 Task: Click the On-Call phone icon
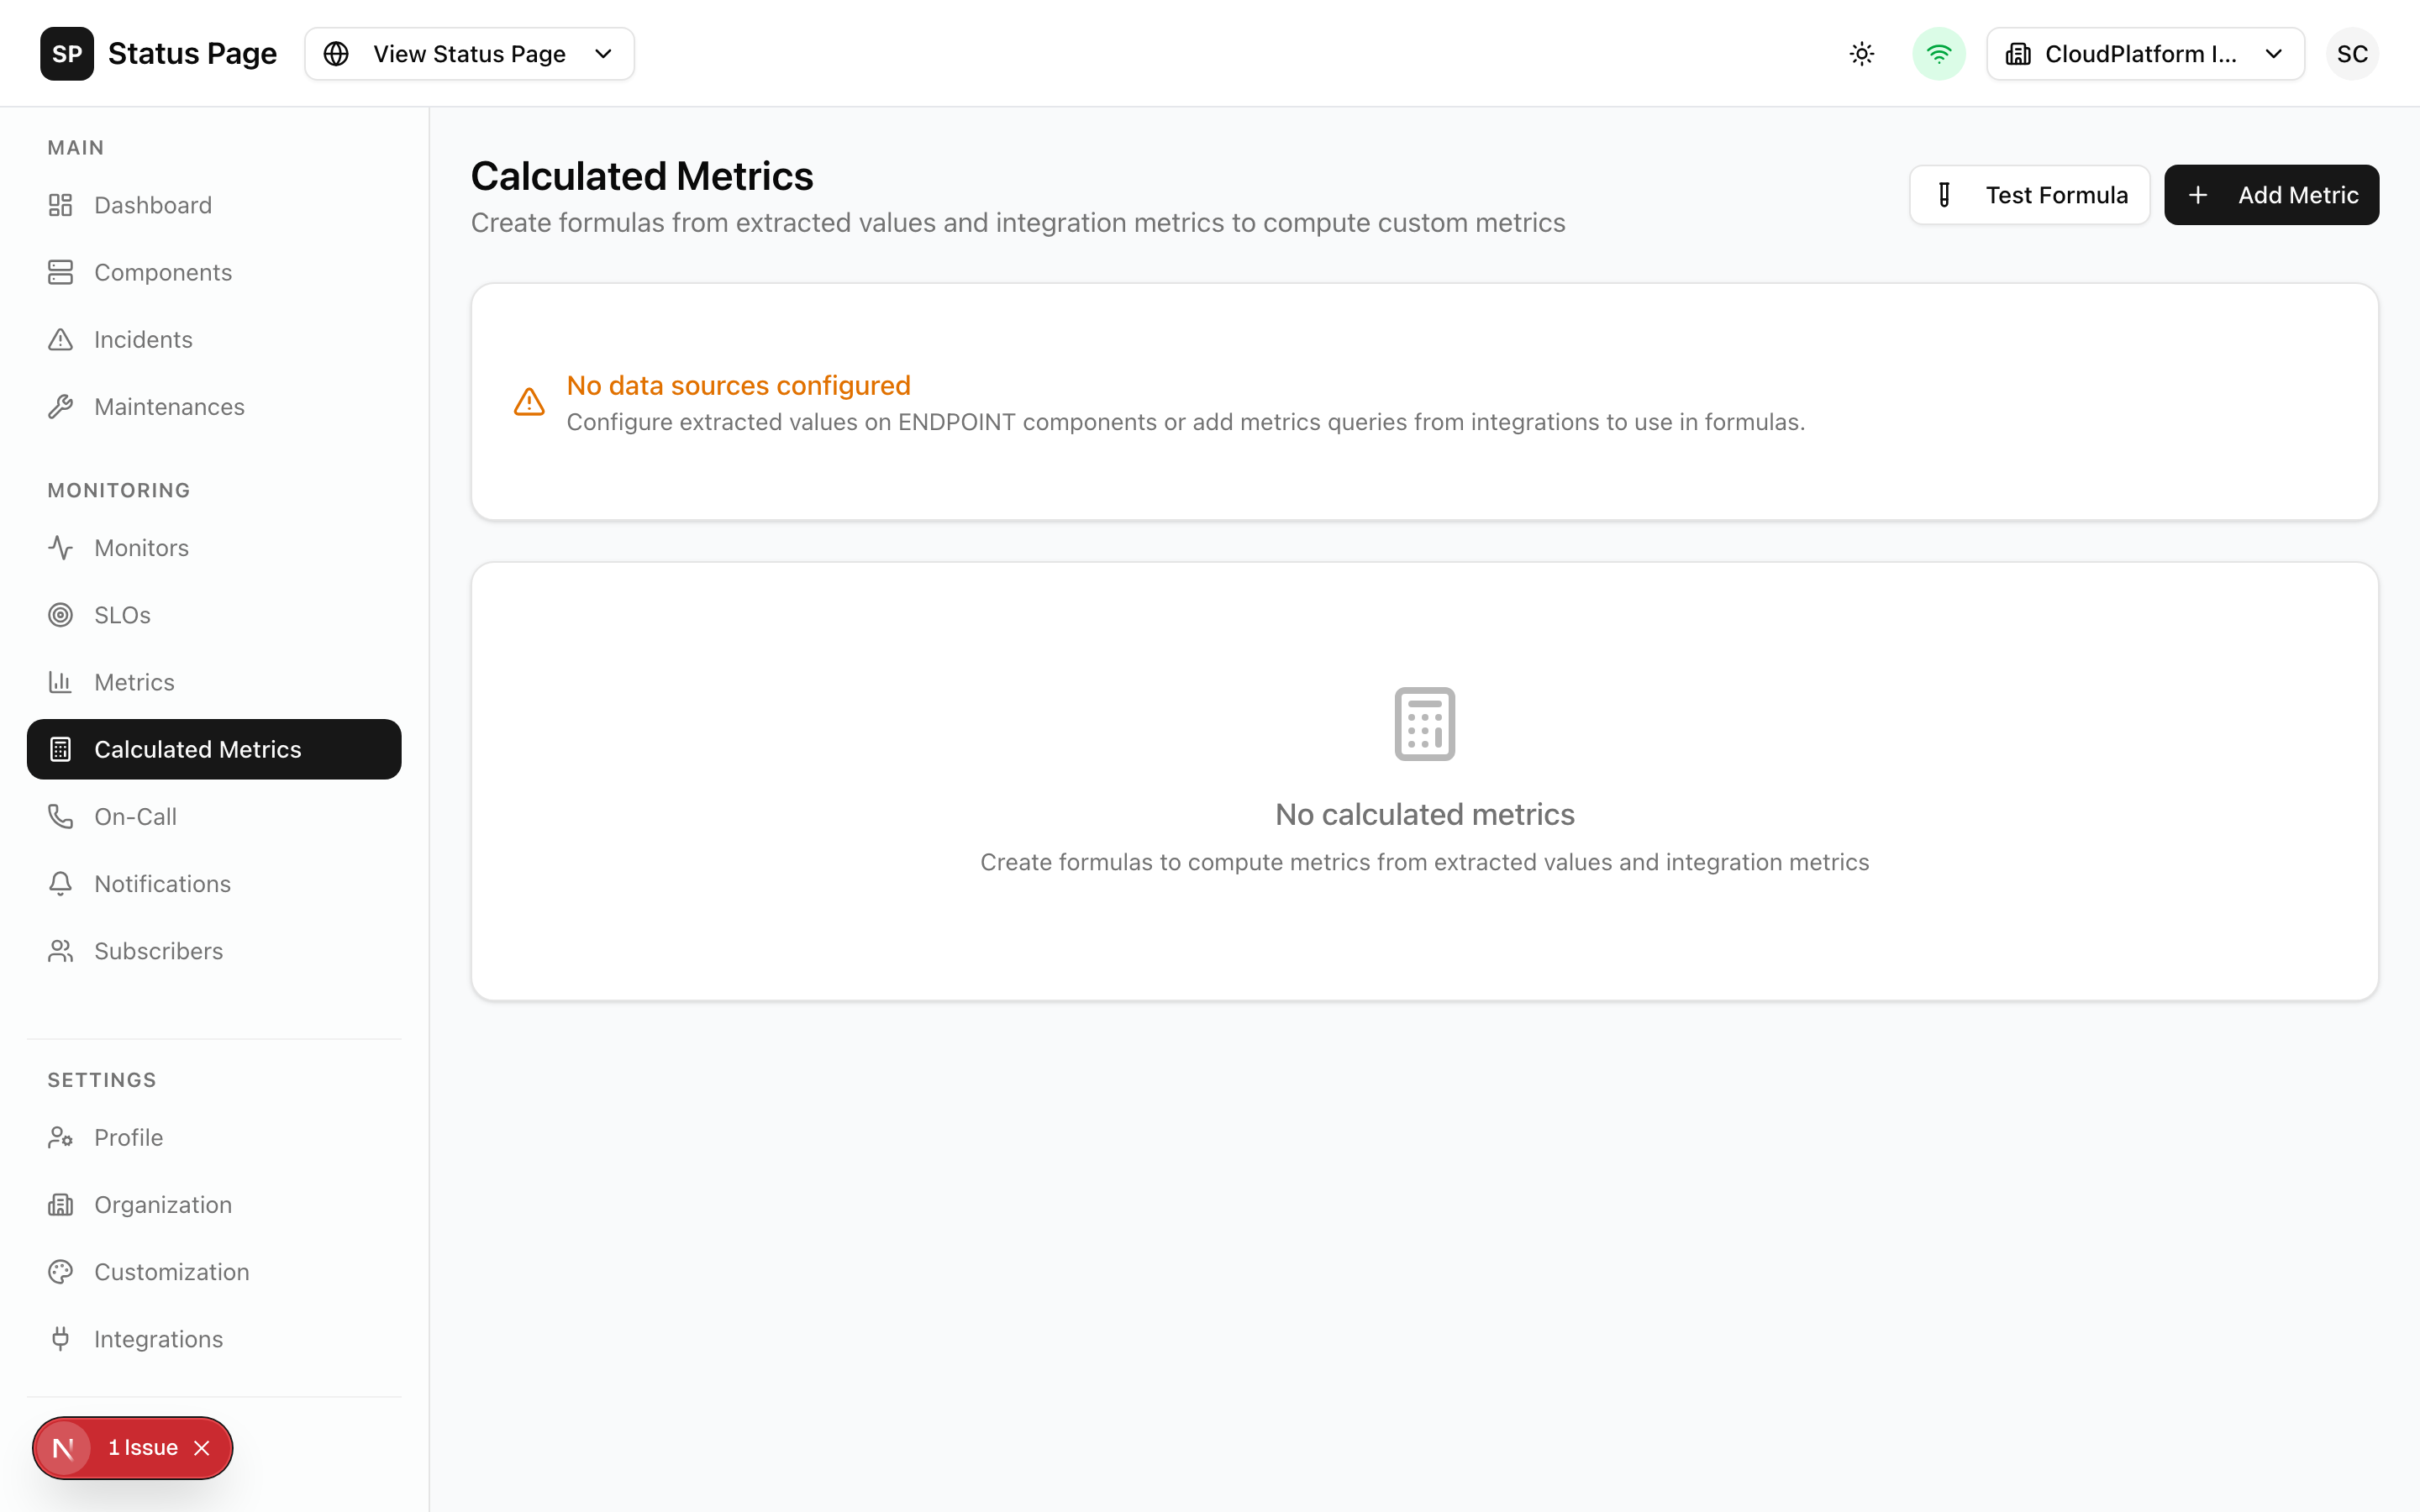60,816
